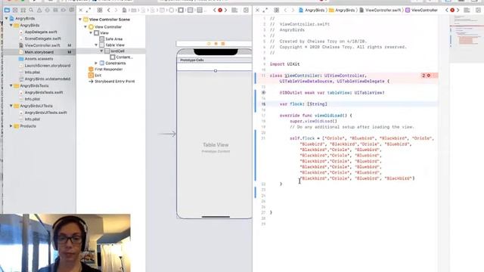Go to previous issue in code editor
484x272 pixels.
click(447, 10)
